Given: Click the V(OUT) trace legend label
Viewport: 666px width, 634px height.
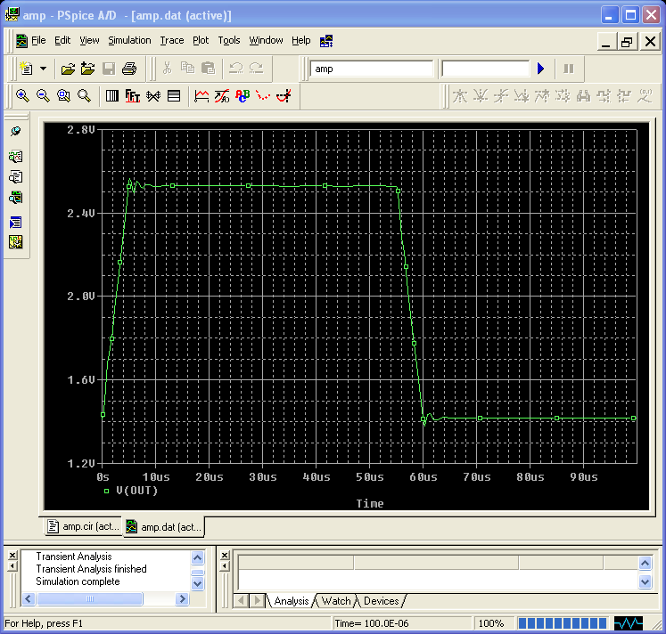Looking at the screenshot, I should [x=136, y=491].
